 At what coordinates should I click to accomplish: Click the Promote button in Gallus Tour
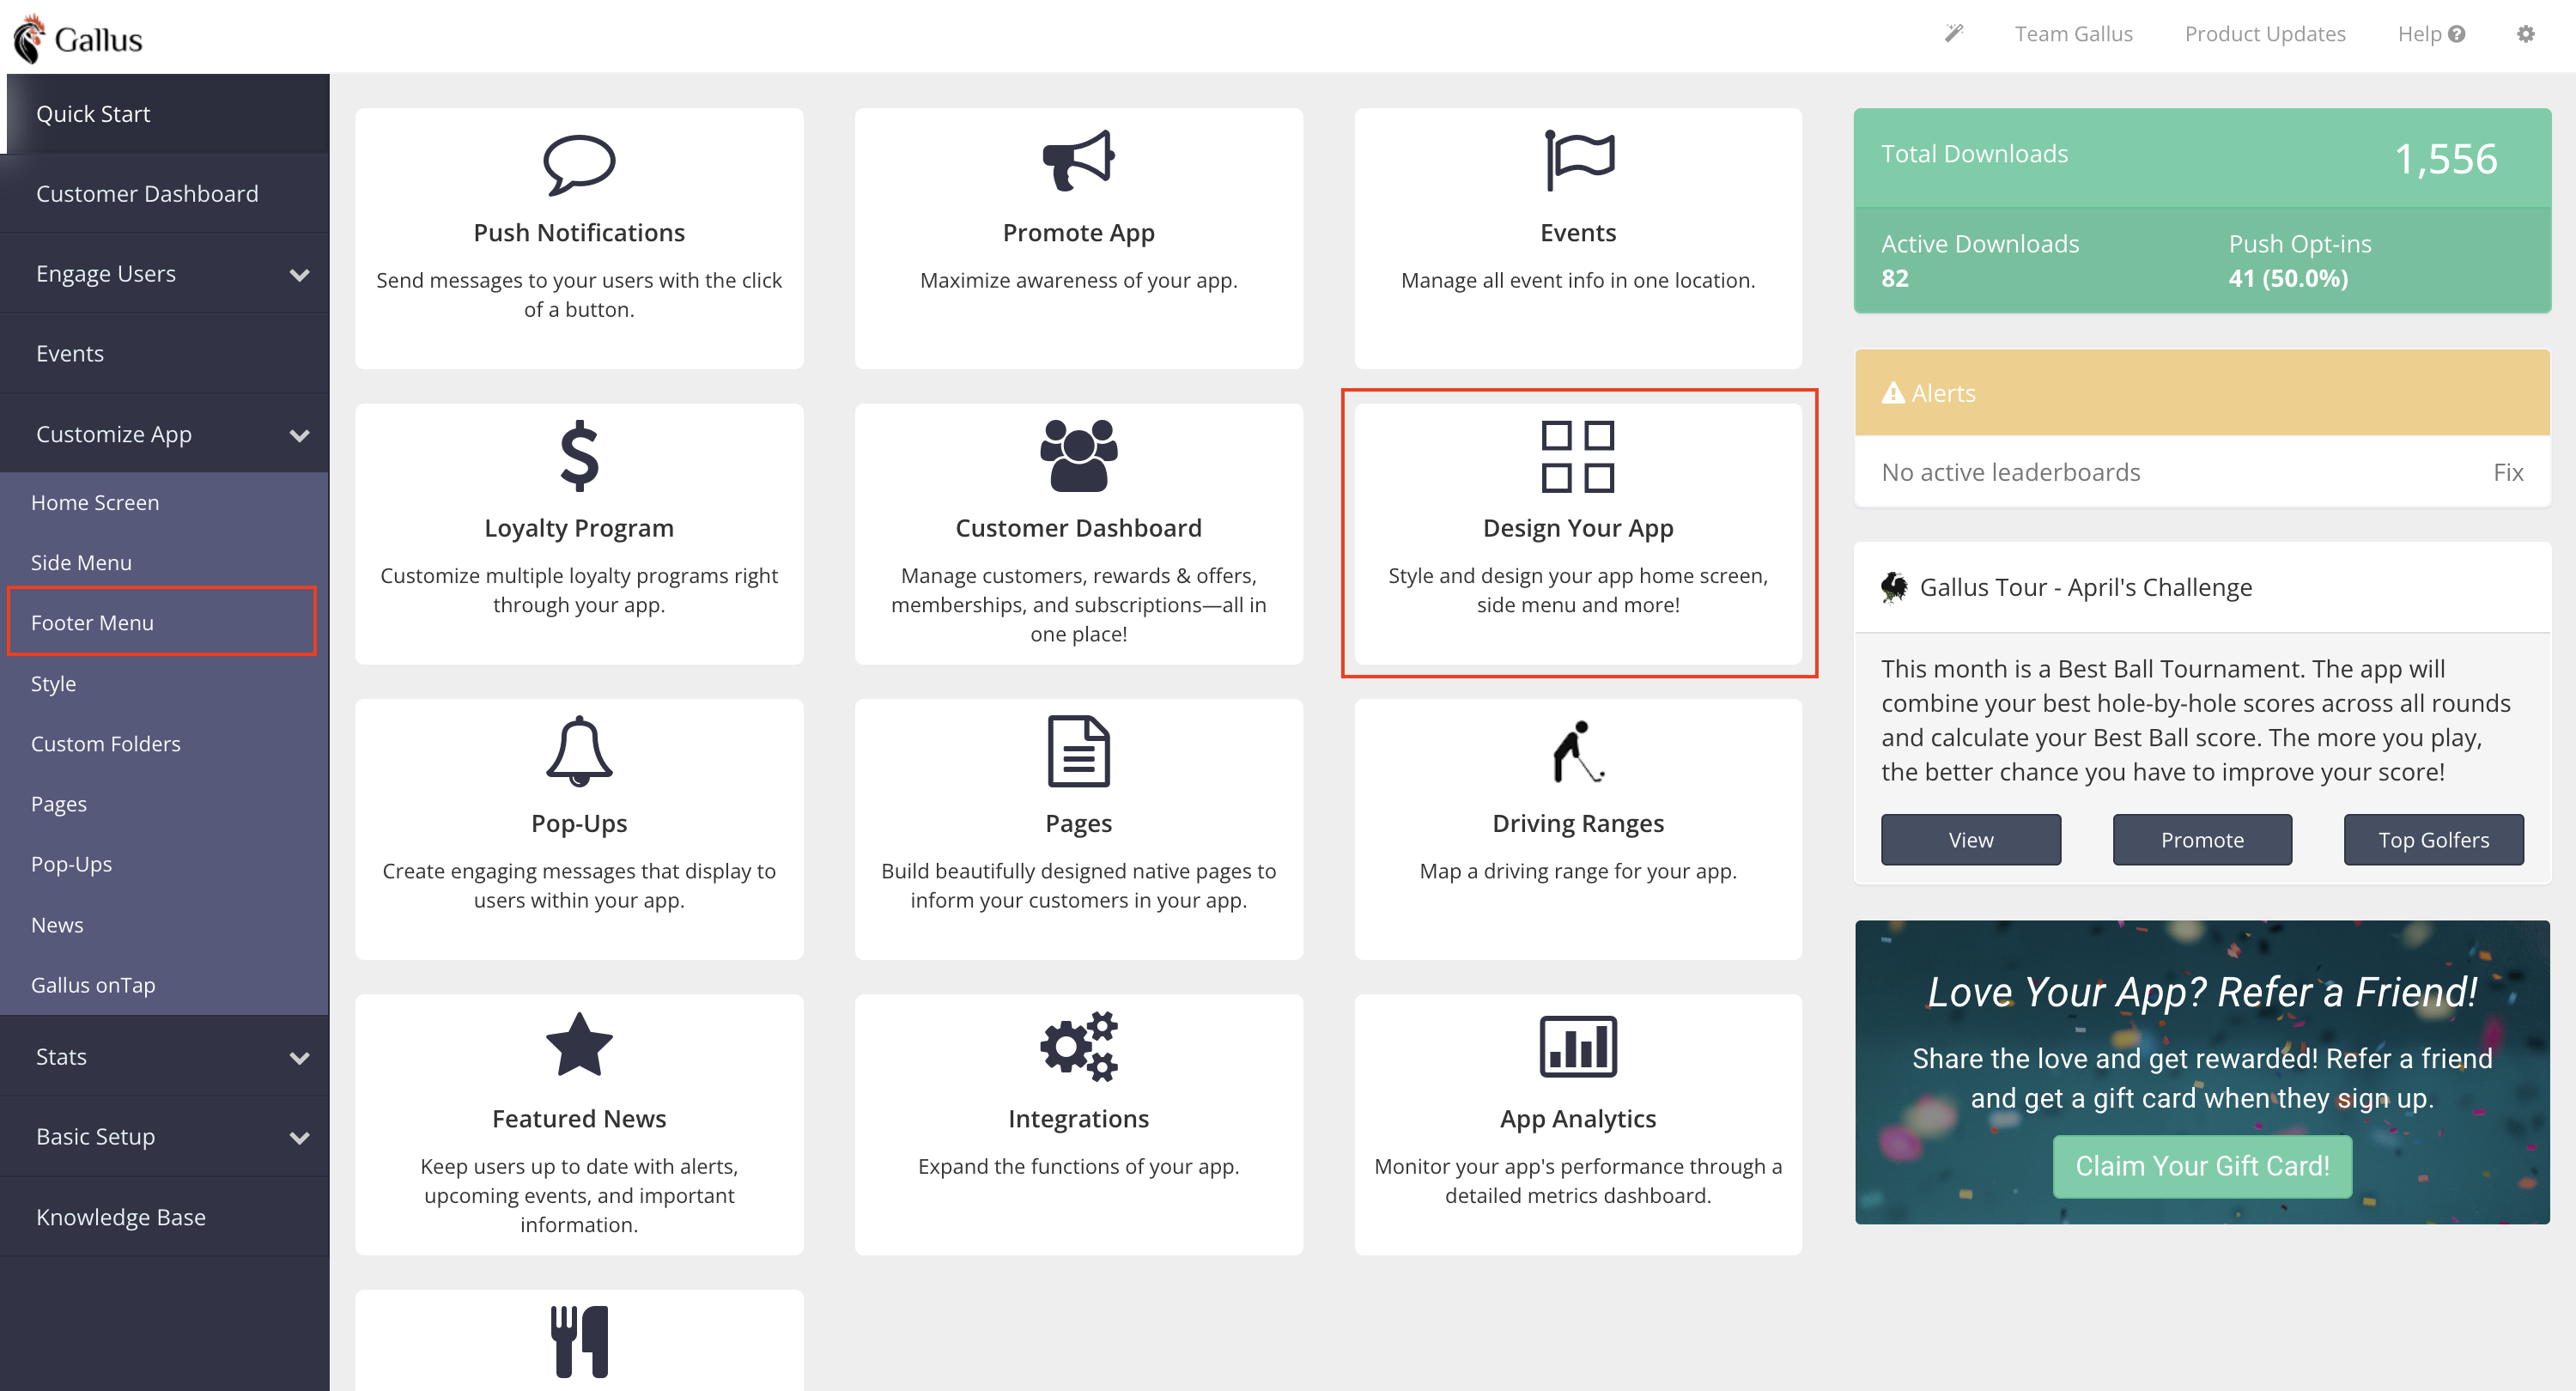(x=2201, y=840)
